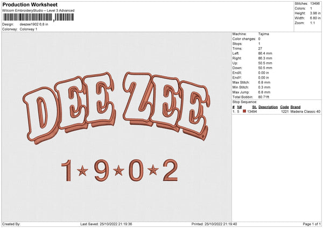This screenshot has height=228, width=323.
Task: Click the embroidered digit '1' of 1902
Action: point(67,170)
